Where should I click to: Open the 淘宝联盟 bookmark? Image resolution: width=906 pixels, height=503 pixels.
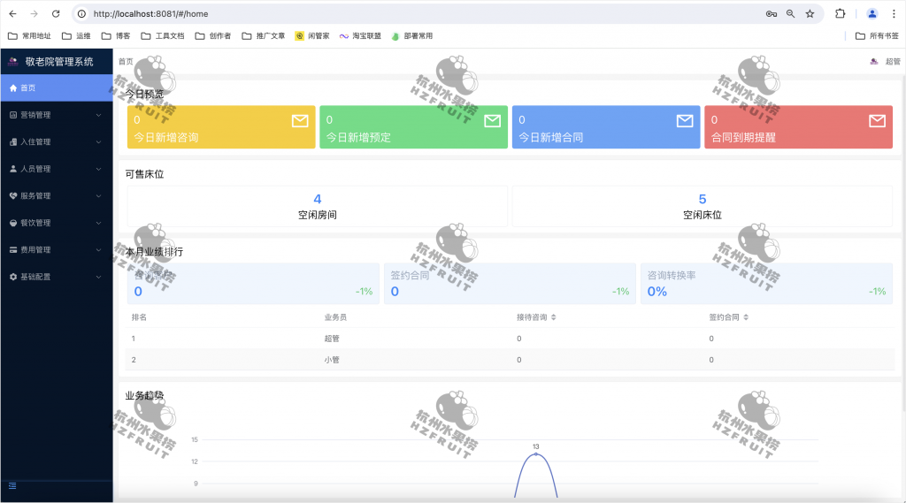[x=360, y=36]
